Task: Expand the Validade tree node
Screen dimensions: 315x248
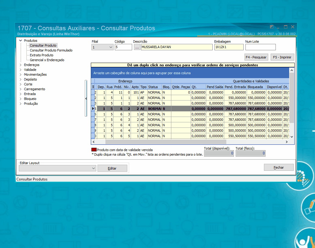Action: 20,70
